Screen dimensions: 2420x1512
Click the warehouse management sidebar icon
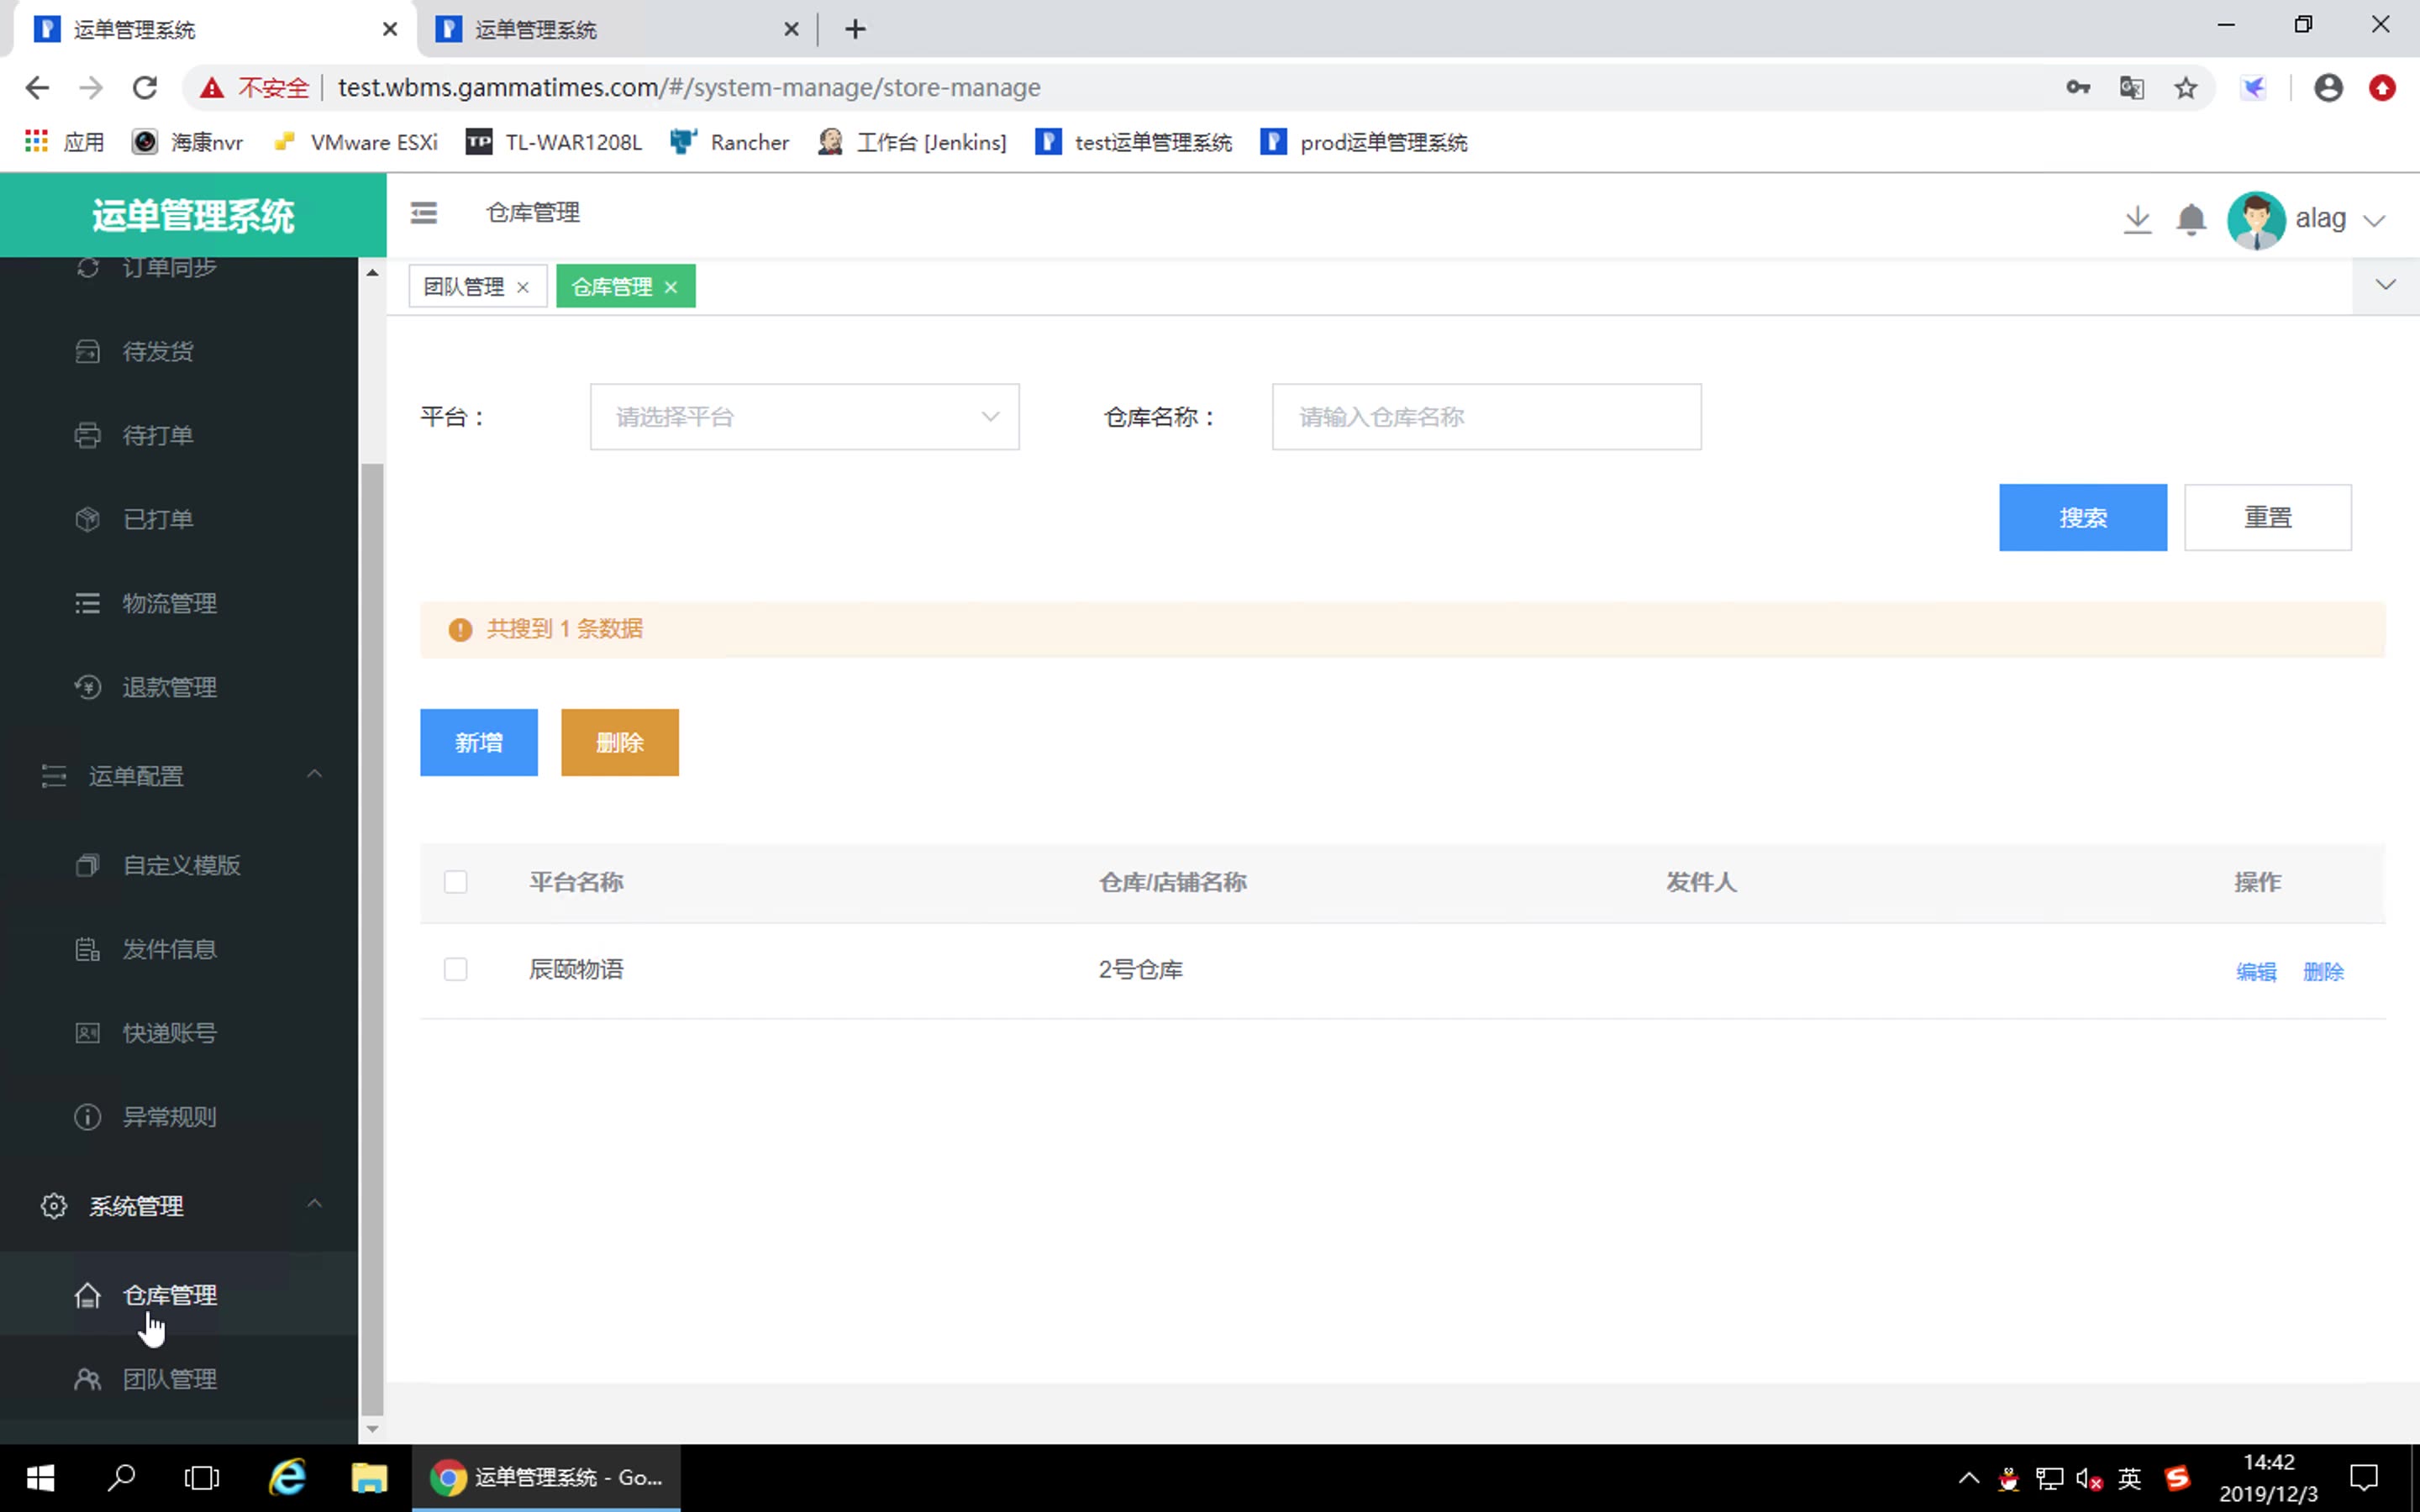point(87,1294)
